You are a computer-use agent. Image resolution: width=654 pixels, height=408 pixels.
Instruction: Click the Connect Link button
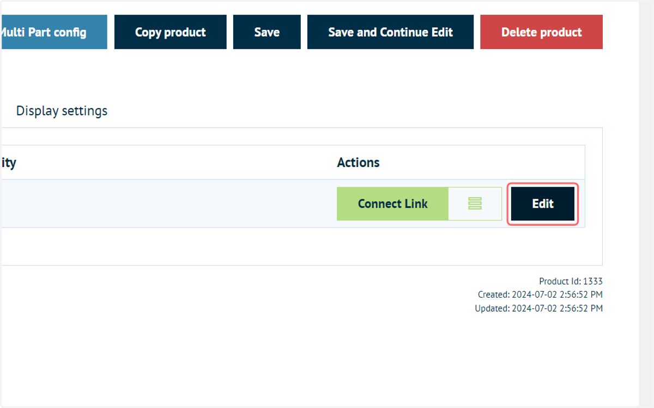click(x=392, y=204)
